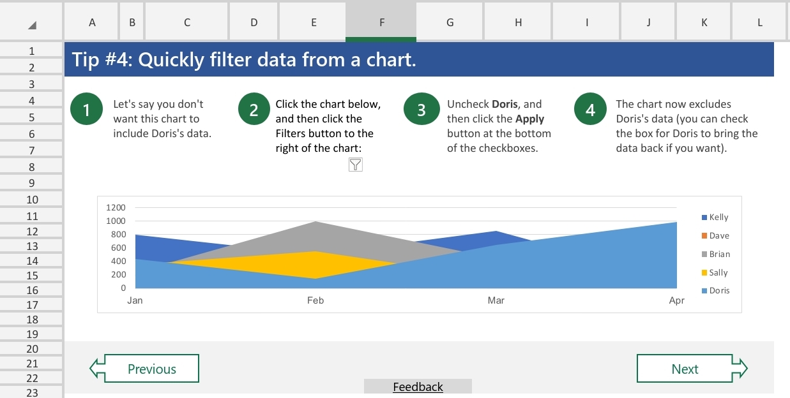Click the green step 1 circle
The width and height of the screenshot is (790, 398).
tap(86, 108)
